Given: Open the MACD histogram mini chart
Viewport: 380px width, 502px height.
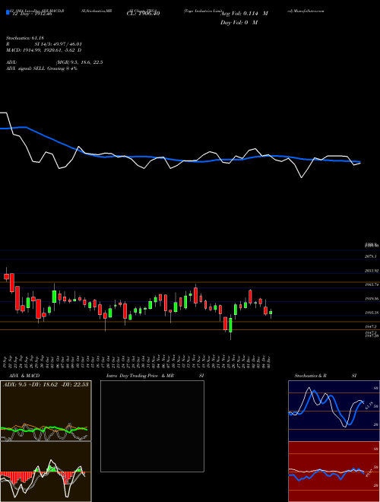Looking at the screenshot, I should tap(46, 472).
